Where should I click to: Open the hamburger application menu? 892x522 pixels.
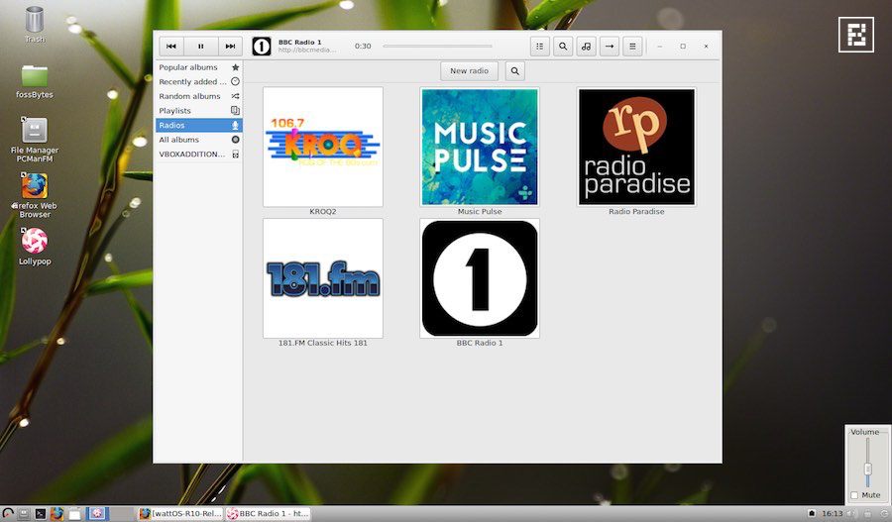(632, 46)
